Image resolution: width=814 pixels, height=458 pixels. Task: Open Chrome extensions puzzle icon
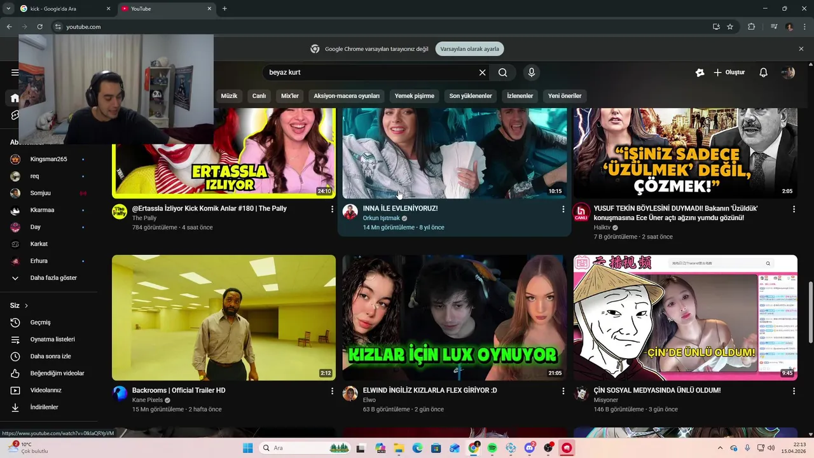point(752,27)
